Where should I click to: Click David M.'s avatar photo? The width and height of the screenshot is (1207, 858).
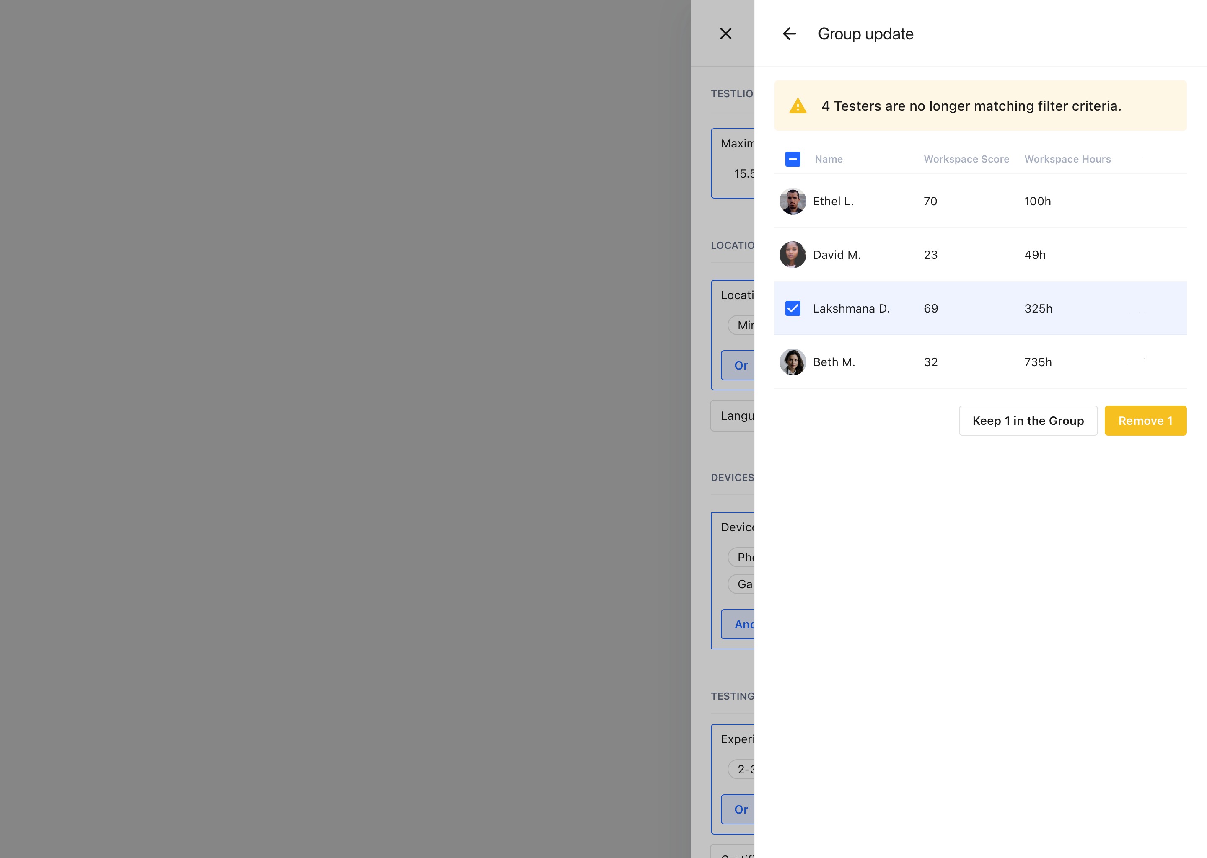point(792,255)
